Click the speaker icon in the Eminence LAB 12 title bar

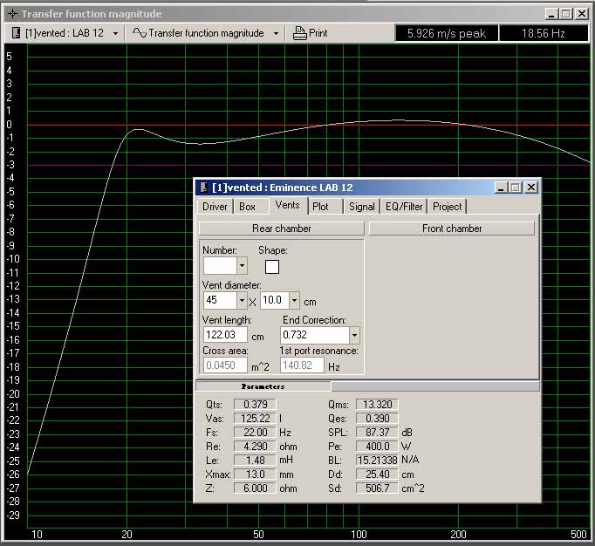tap(204, 187)
